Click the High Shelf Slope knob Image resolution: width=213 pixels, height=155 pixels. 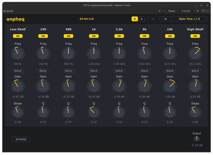point(195,112)
